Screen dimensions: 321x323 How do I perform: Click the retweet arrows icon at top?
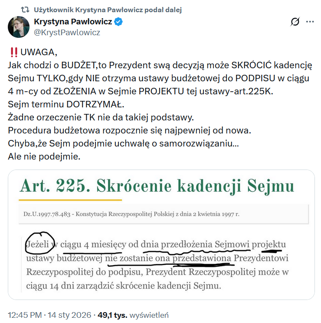[x=25, y=10]
